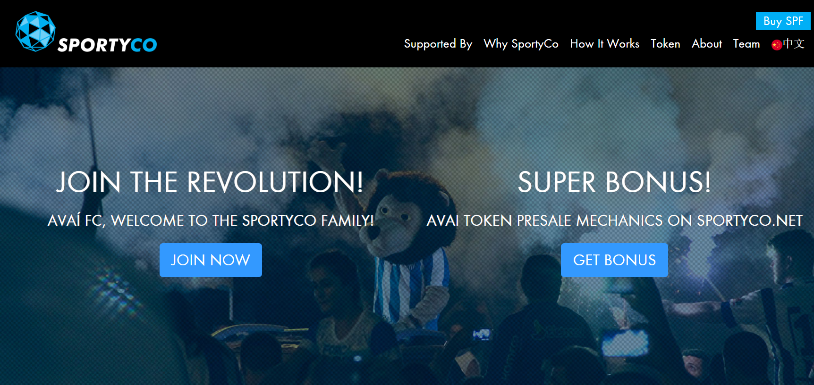Click the GET BONUS button
The height and width of the screenshot is (385, 814).
point(614,260)
